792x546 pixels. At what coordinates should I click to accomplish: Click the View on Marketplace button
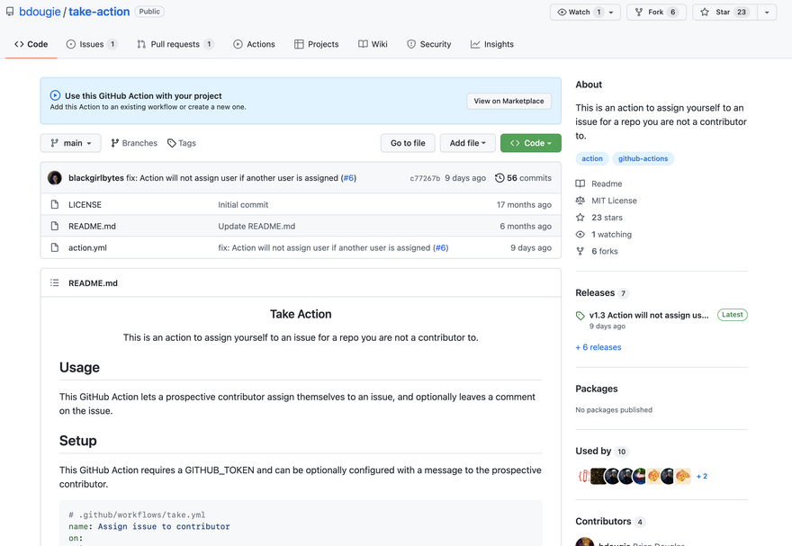pyautogui.click(x=508, y=101)
